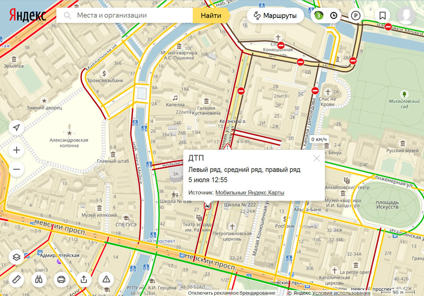The width and height of the screenshot is (424, 296).
Task: Zoom out with the minus button
Action: pyautogui.click(x=17, y=169)
